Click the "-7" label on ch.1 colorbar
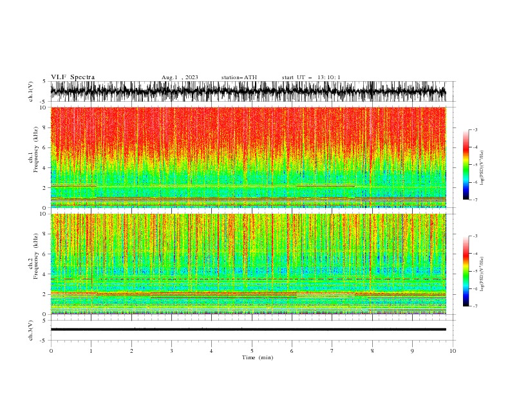This screenshot has height=394, width=510. (x=475, y=200)
